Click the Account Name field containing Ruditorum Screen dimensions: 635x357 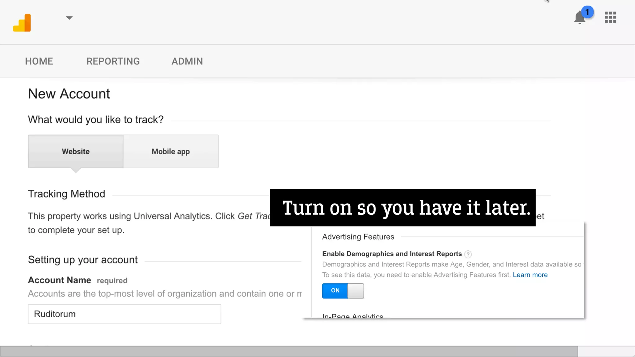point(124,314)
